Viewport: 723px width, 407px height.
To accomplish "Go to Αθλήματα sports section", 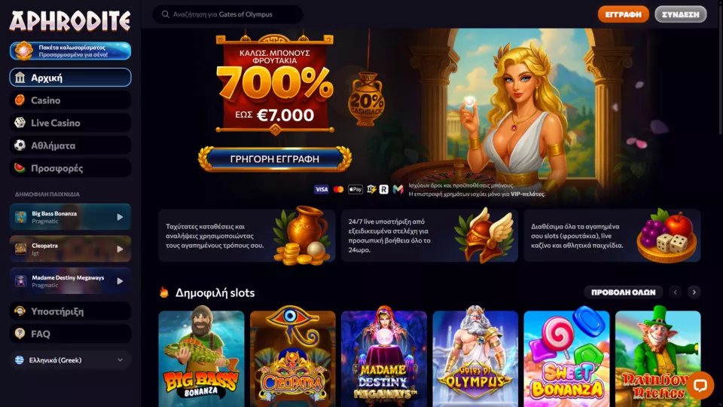I will point(70,145).
